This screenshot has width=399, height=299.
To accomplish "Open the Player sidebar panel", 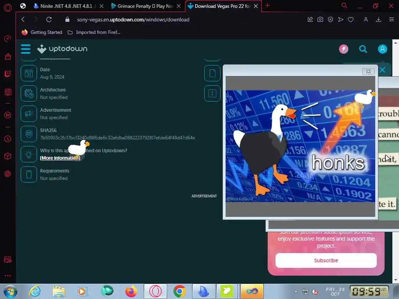I will (8, 115).
